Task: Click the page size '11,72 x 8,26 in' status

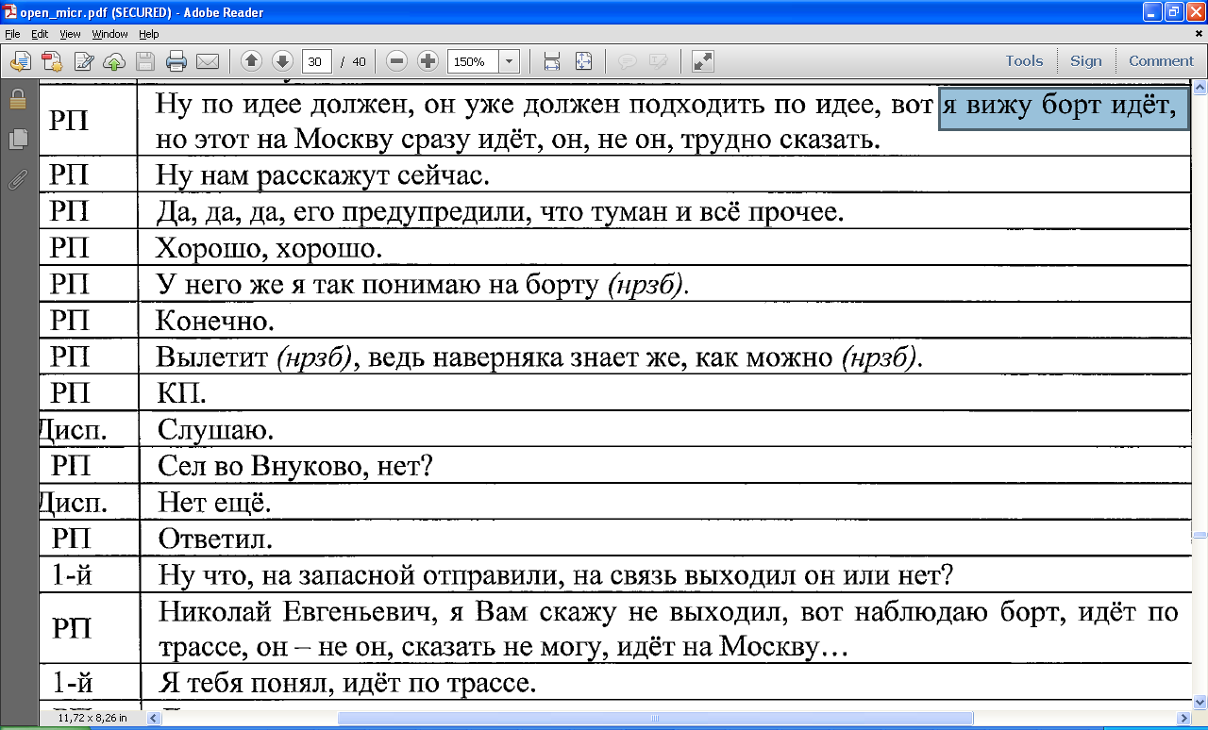Action: point(92,719)
